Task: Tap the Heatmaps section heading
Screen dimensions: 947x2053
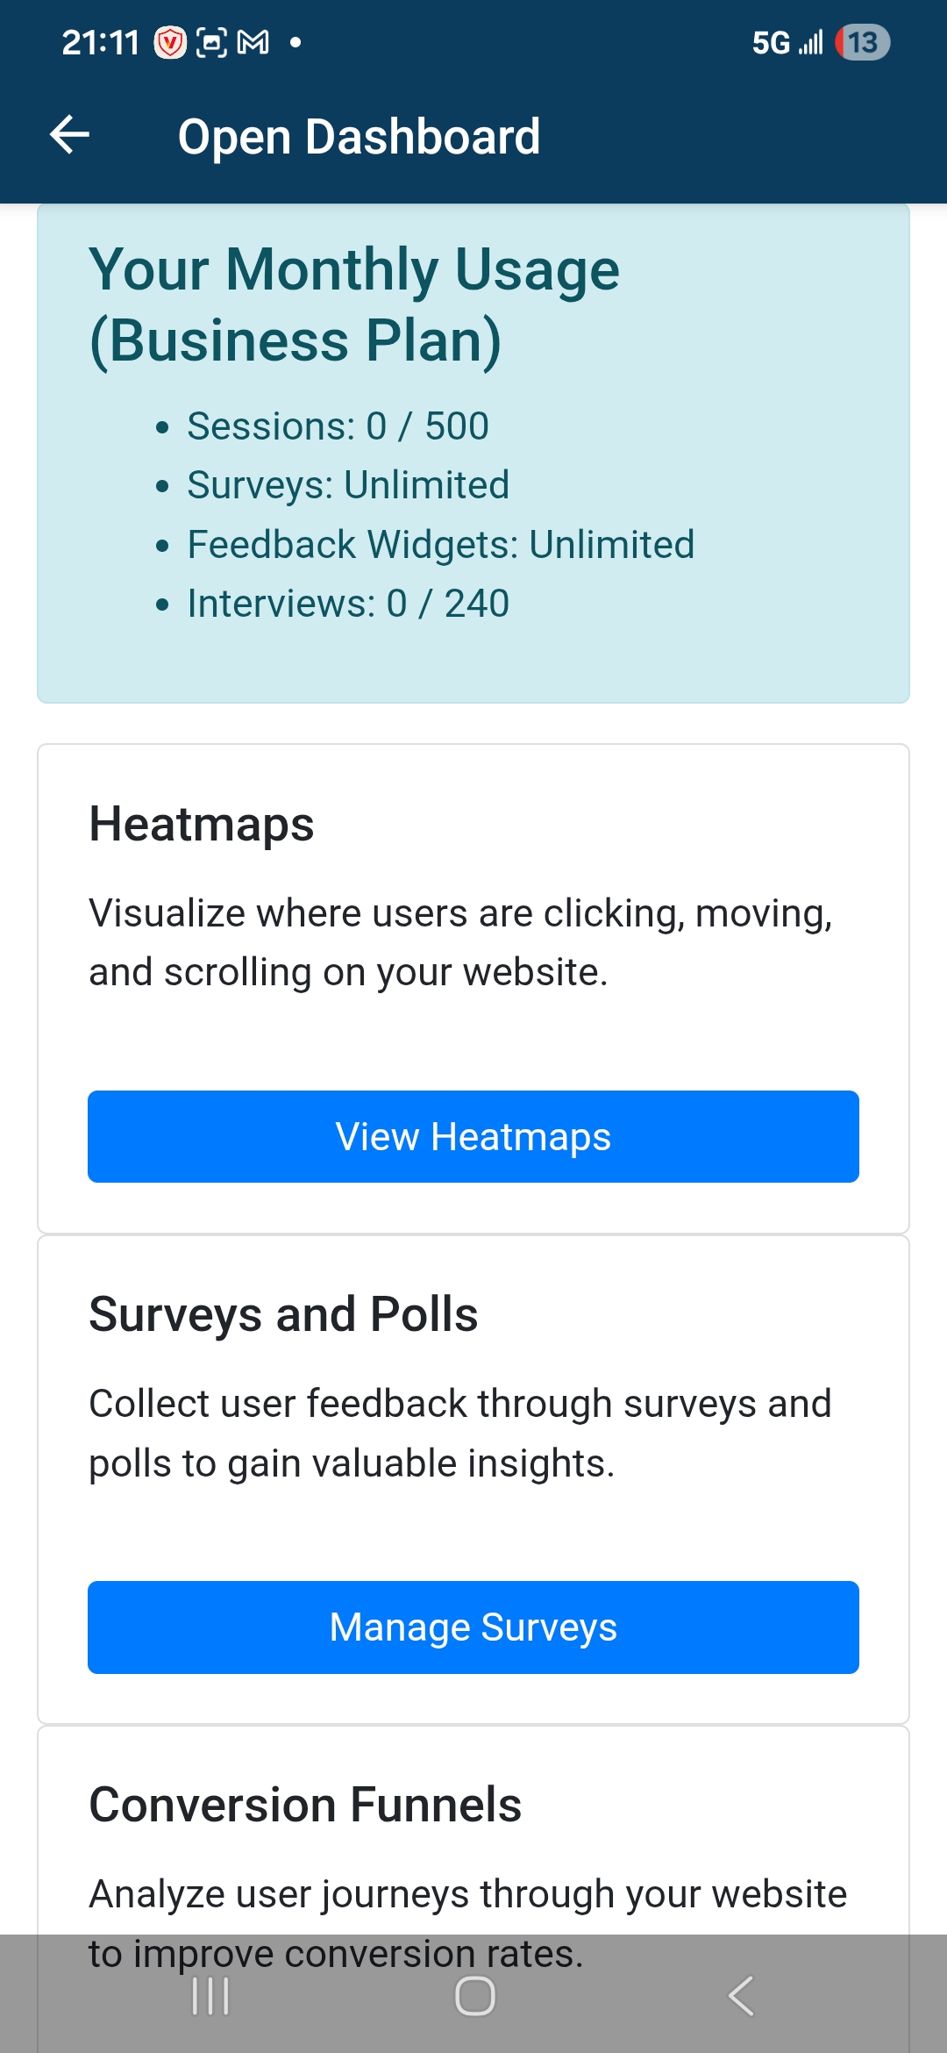Action: [203, 823]
